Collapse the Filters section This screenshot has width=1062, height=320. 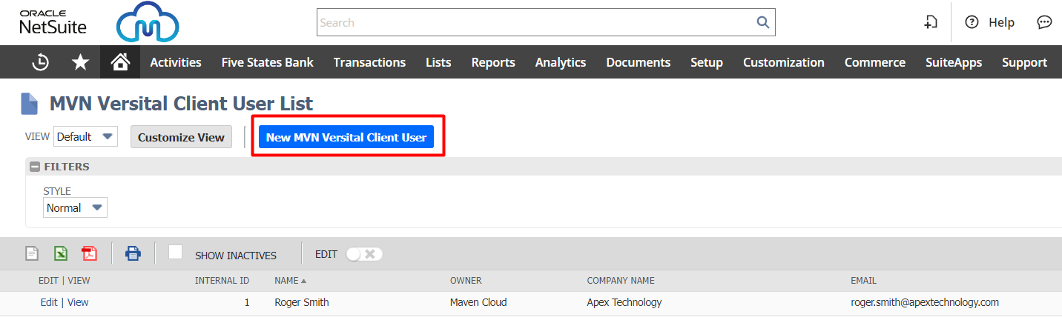35,167
